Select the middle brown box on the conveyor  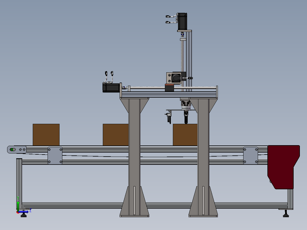(x=116, y=135)
